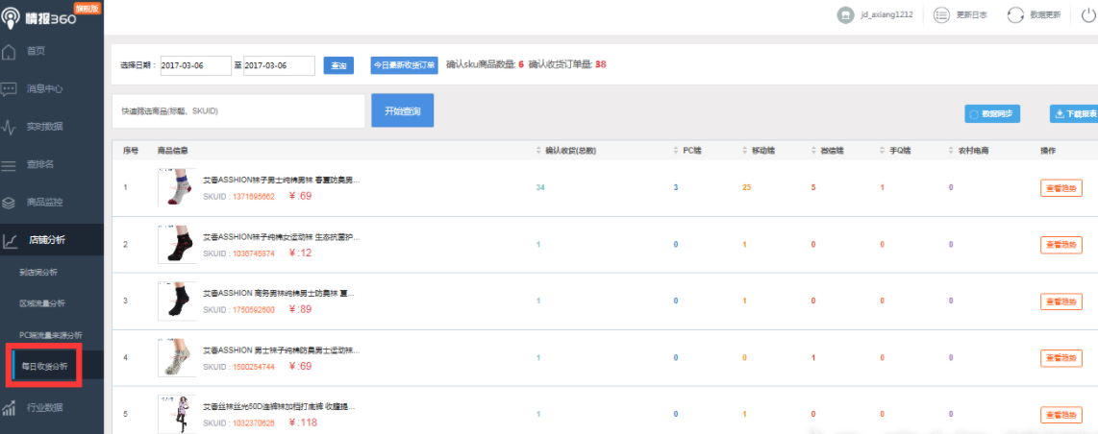Click 查看趋势 for row 1

(x=1061, y=188)
